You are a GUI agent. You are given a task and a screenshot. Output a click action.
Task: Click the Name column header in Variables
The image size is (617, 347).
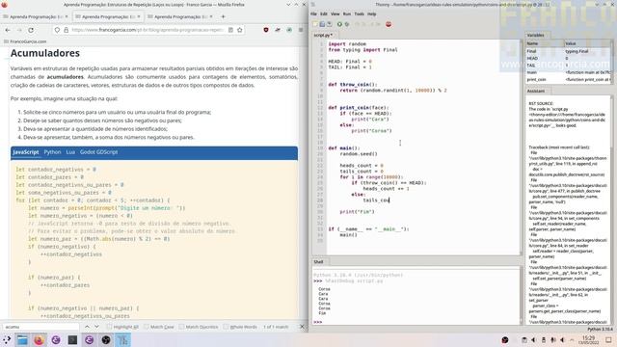click(x=545, y=43)
